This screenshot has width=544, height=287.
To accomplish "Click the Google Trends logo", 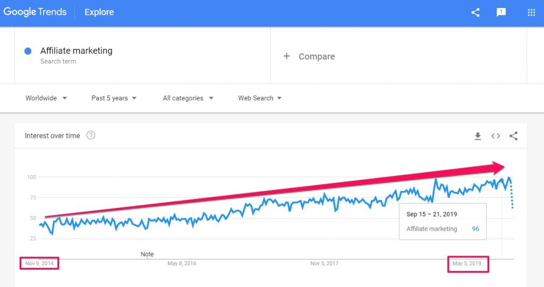I will point(35,12).
